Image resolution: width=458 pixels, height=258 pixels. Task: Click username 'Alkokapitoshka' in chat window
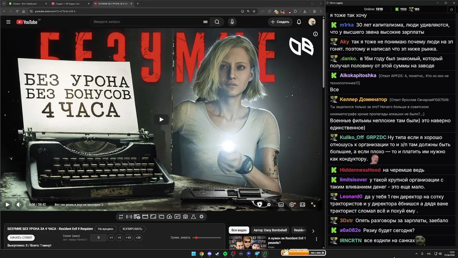coord(358,75)
